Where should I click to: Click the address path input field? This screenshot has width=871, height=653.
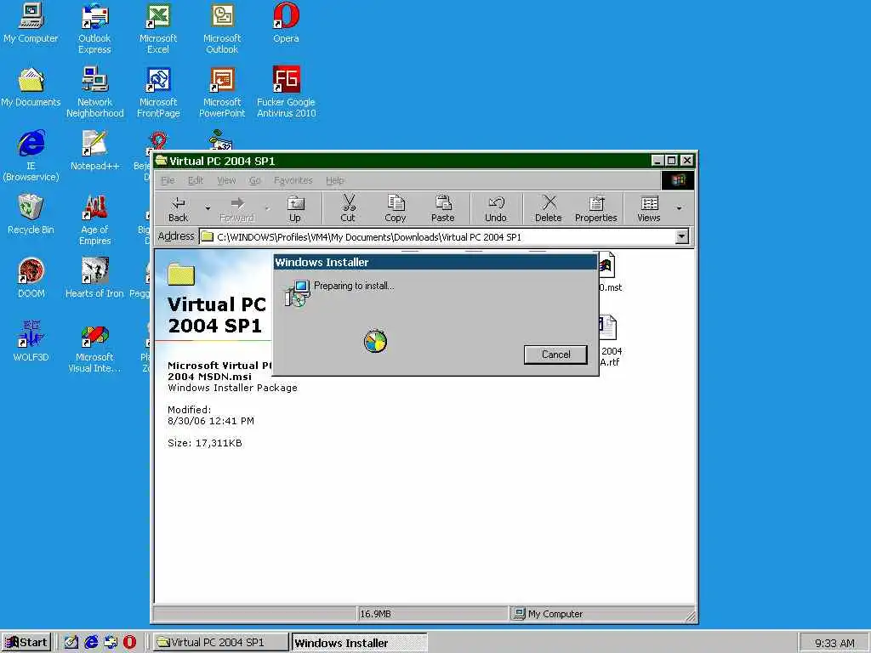click(x=437, y=237)
